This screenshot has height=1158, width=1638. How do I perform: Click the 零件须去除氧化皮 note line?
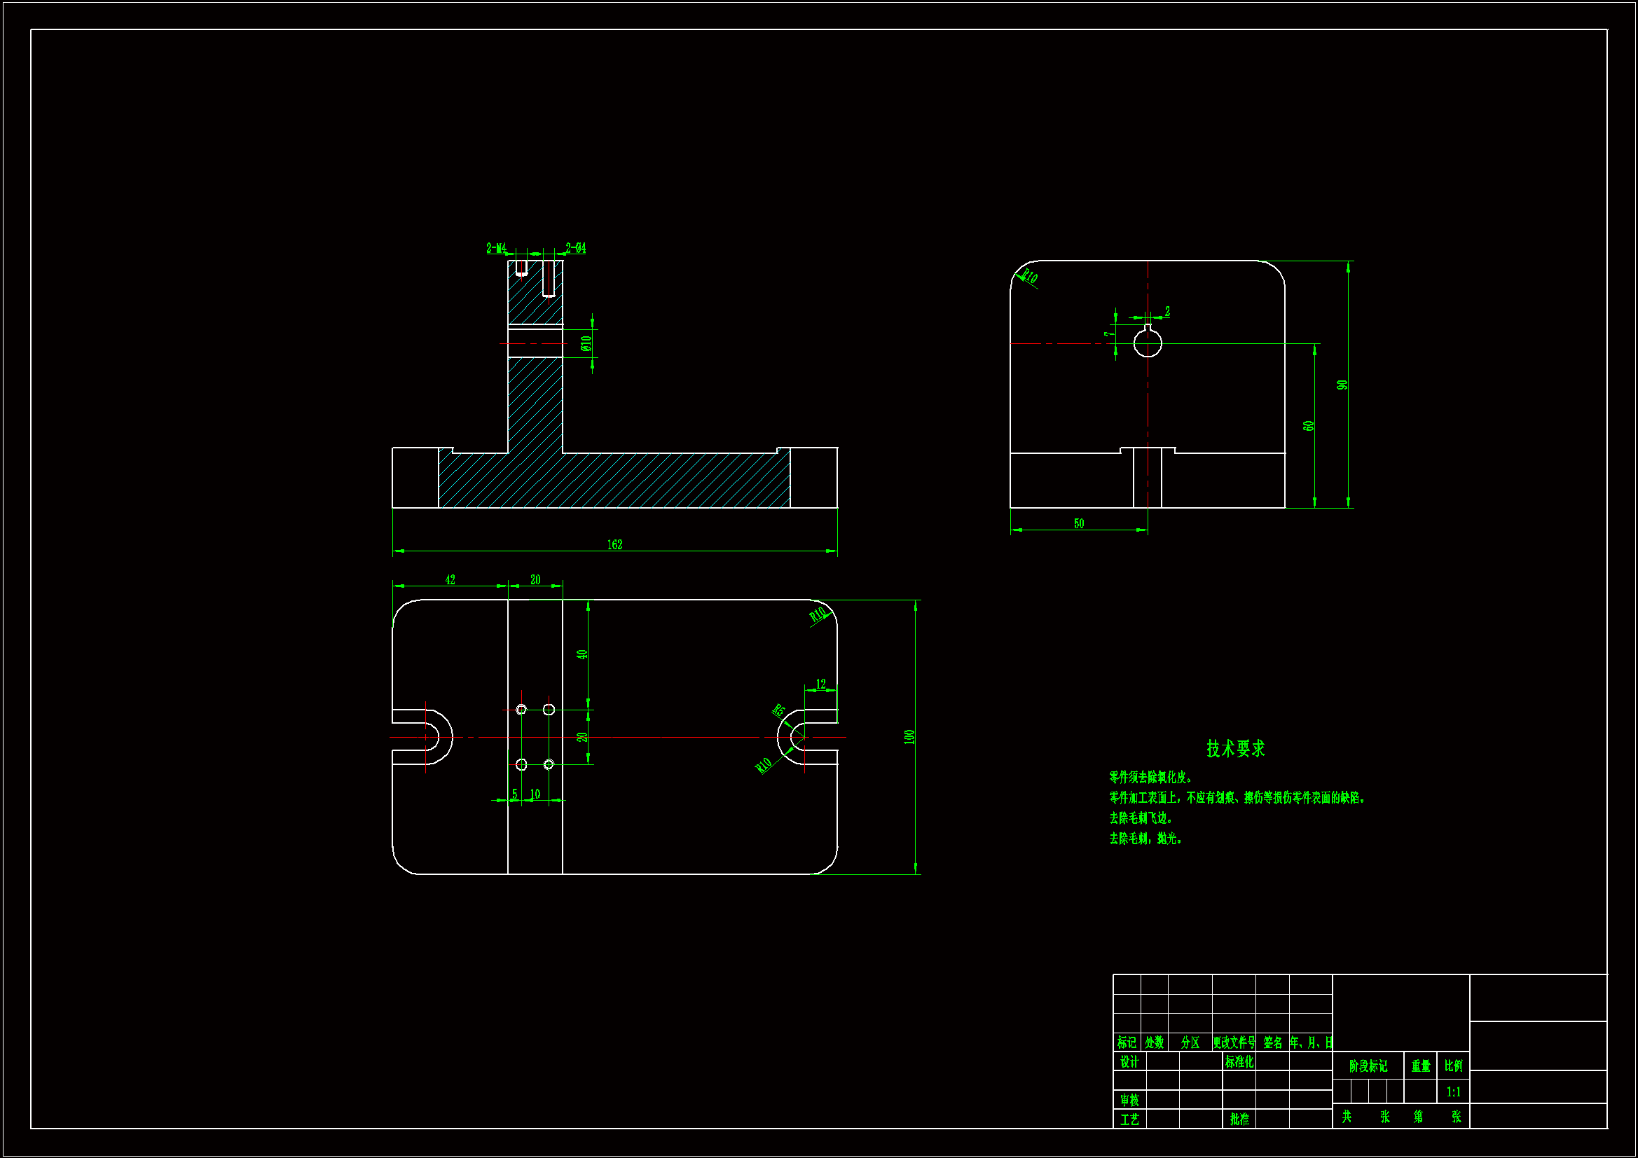click(1150, 777)
